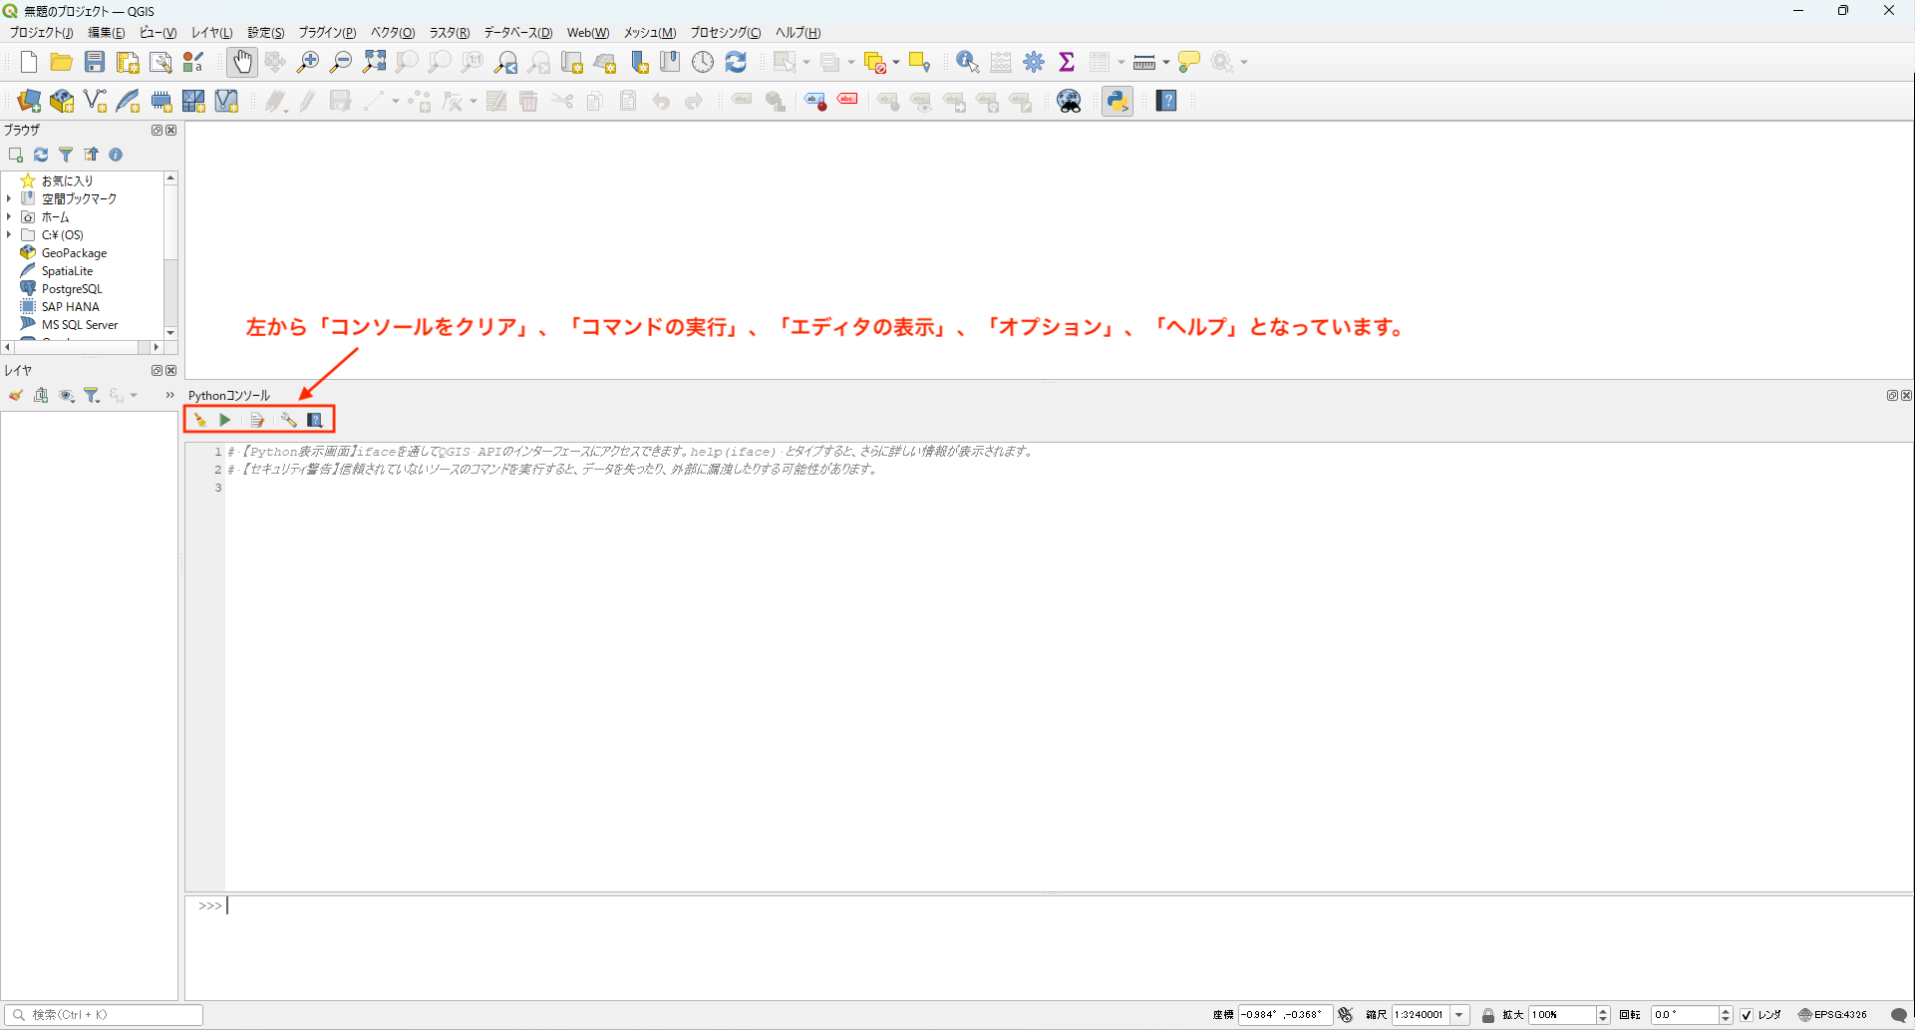Open QGIS help with the question mark button
1915x1030 pixels.
(x=1165, y=100)
